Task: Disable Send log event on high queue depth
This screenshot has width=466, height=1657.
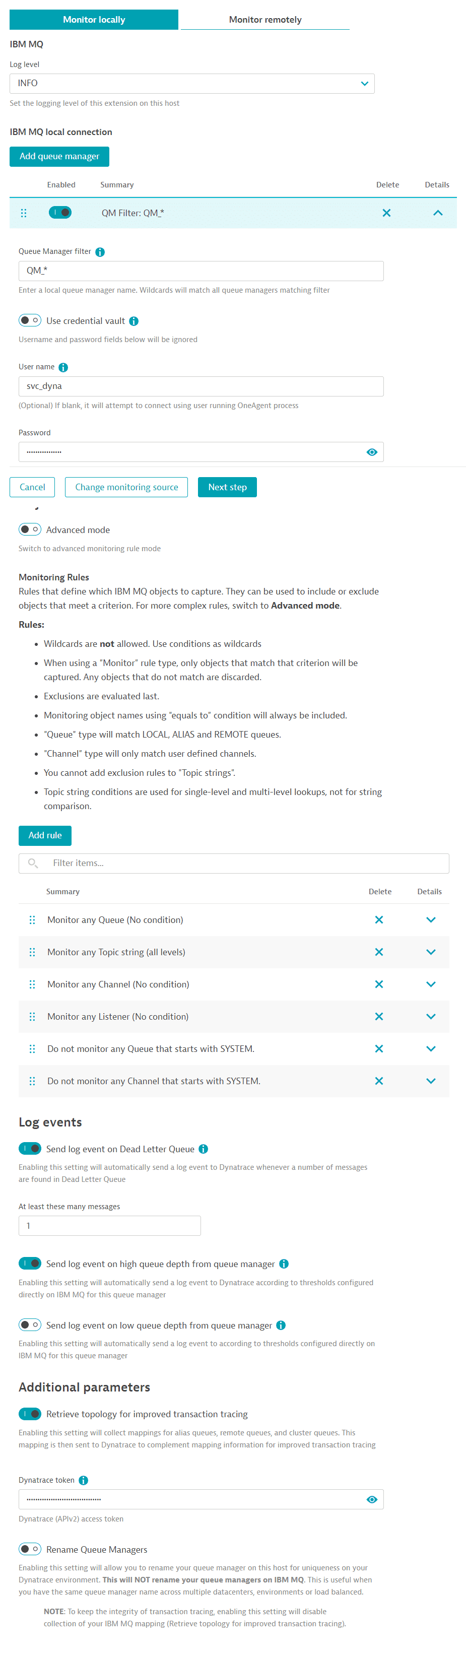Action: click(x=30, y=1264)
